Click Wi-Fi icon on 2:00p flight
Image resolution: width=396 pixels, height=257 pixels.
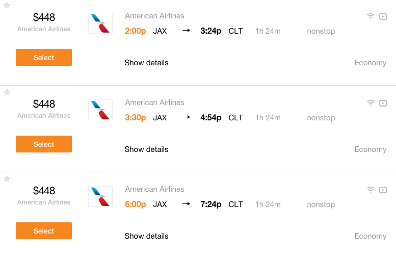pyautogui.click(x=371, y=16)
